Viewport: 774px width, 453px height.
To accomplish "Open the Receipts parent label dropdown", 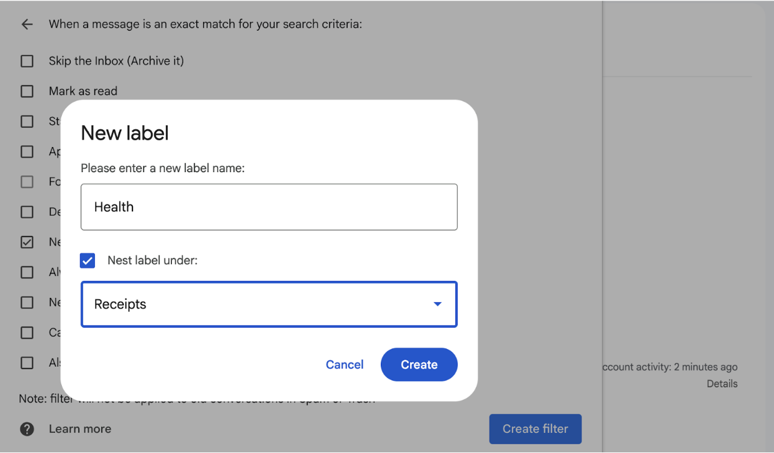I will coord(269,304).
